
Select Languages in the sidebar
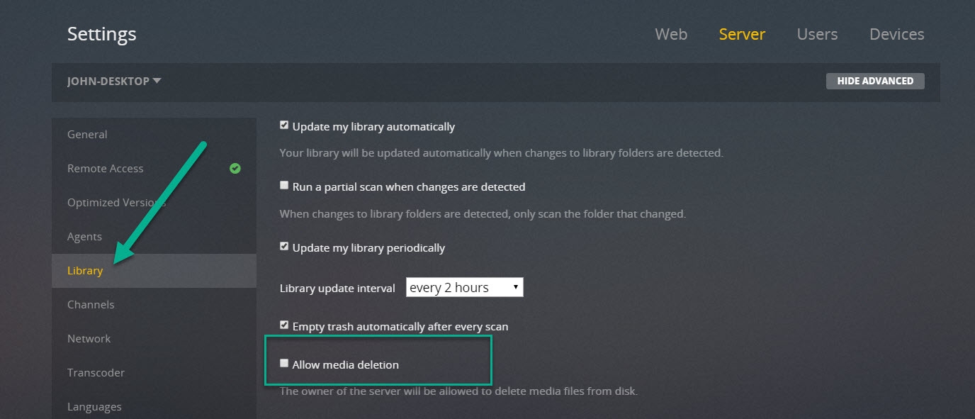tap(94, 407)
